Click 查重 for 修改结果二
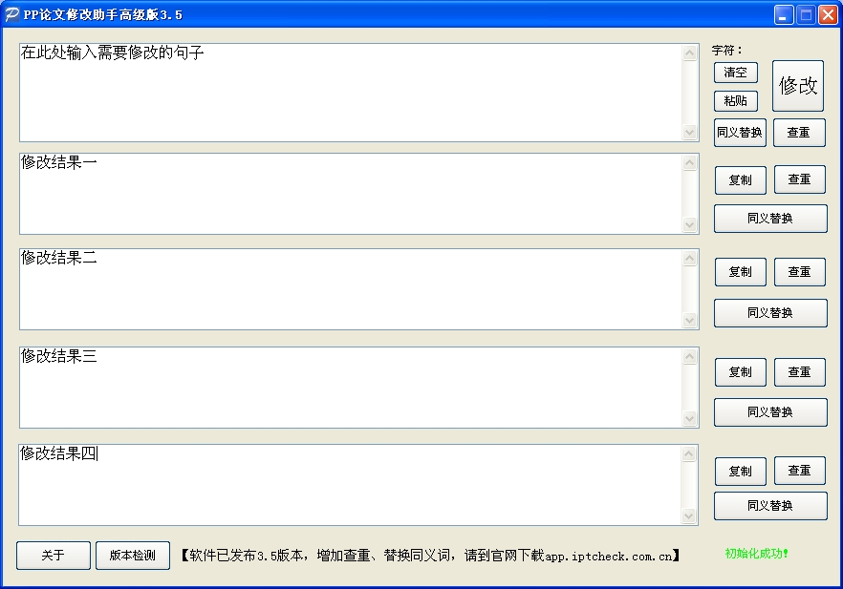 coord(799,272)
